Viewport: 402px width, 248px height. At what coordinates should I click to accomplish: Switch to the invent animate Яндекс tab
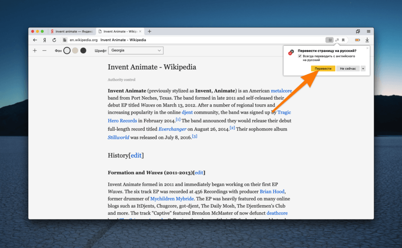click(x=72, y=31)
